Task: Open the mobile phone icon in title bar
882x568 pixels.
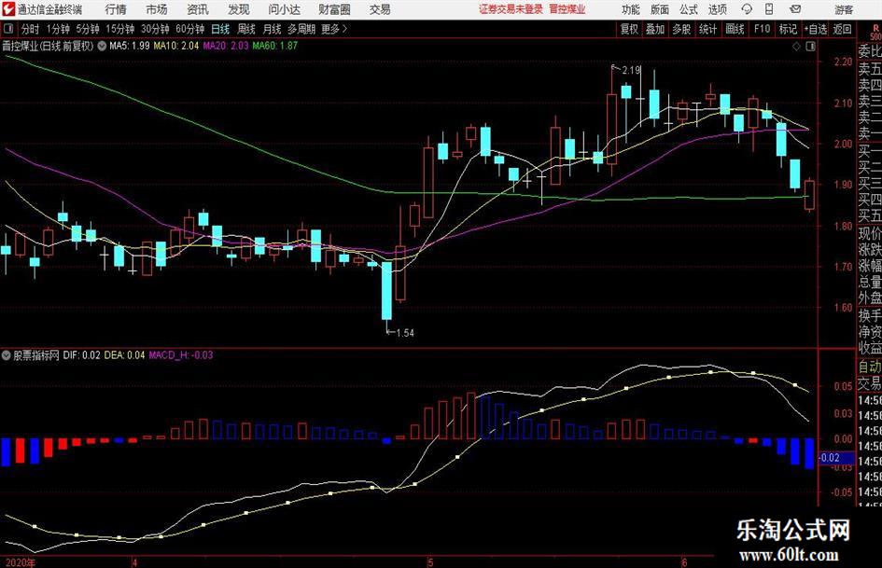Action: (x=769, y=9)
